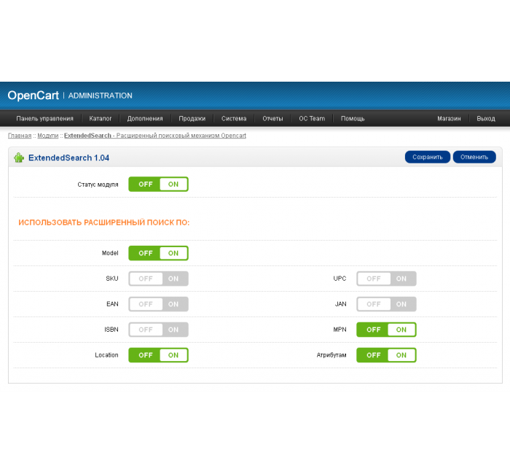Open the Помощь menu
510x474 pixels.
tap(353, 118)
